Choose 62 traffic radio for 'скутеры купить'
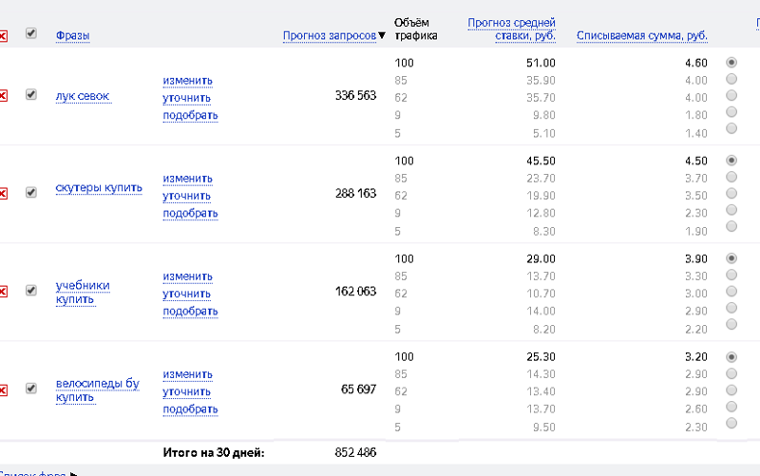The height and width of the screenshot is (476, 760). point(731,194)
